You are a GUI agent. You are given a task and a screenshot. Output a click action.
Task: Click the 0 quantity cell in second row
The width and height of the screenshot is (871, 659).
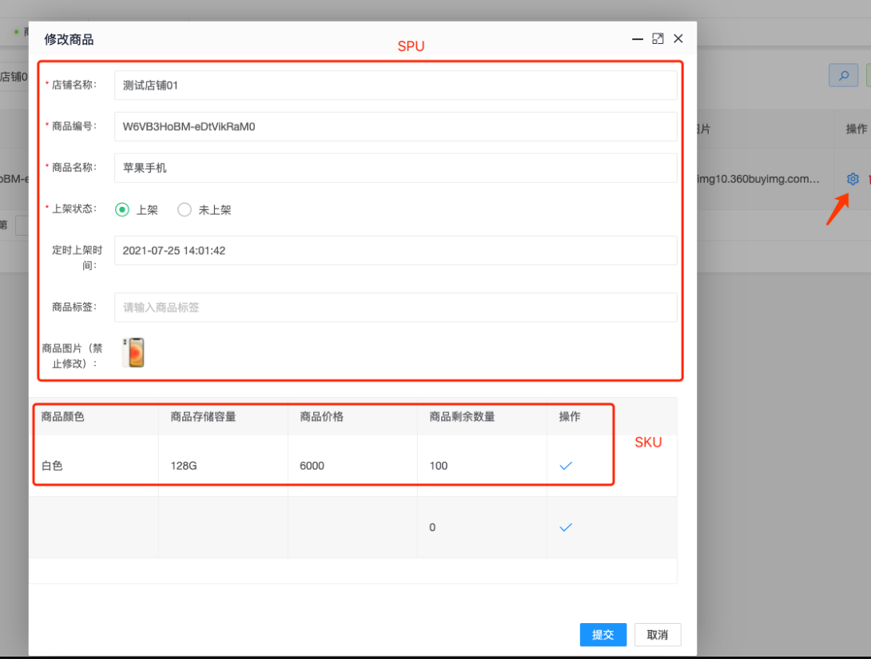[x=482, y=527]
